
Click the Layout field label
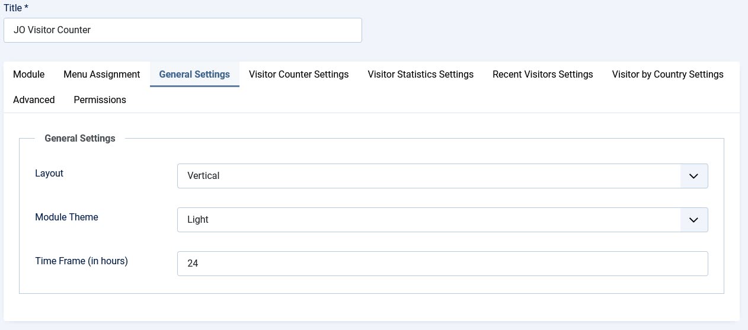[49, 174]
